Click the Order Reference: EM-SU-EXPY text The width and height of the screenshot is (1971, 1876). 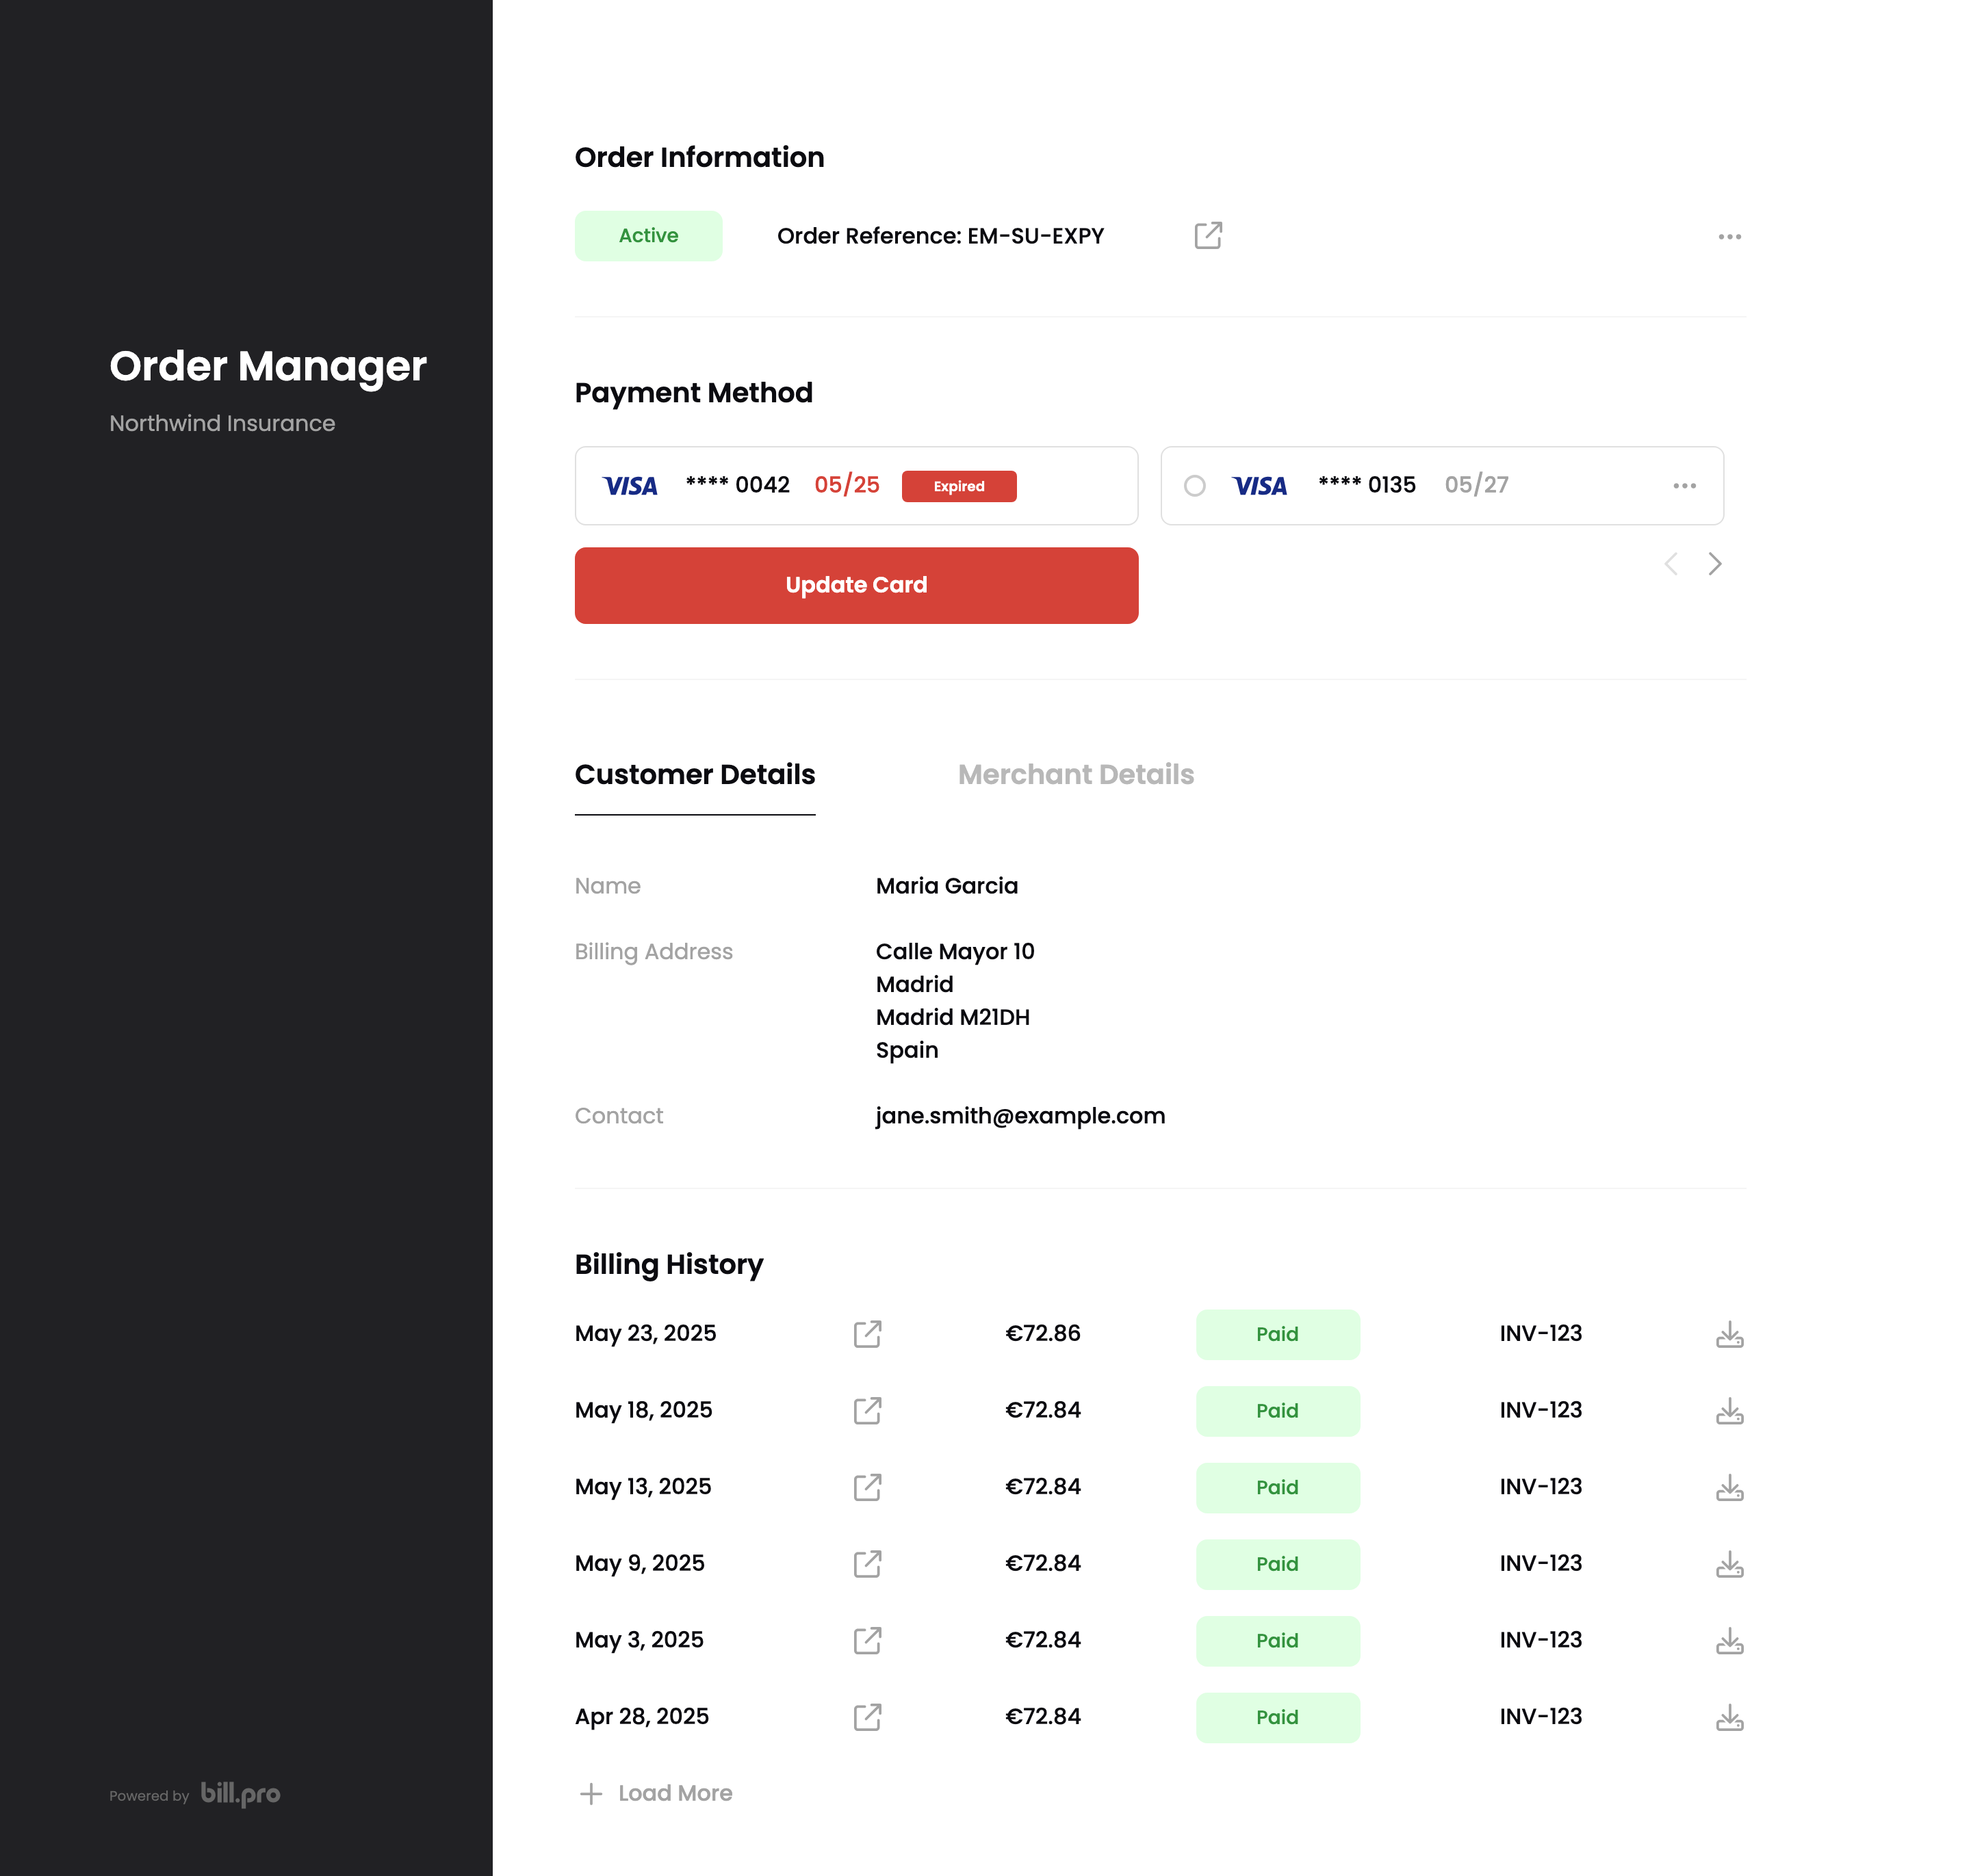(x=940, y=236)
